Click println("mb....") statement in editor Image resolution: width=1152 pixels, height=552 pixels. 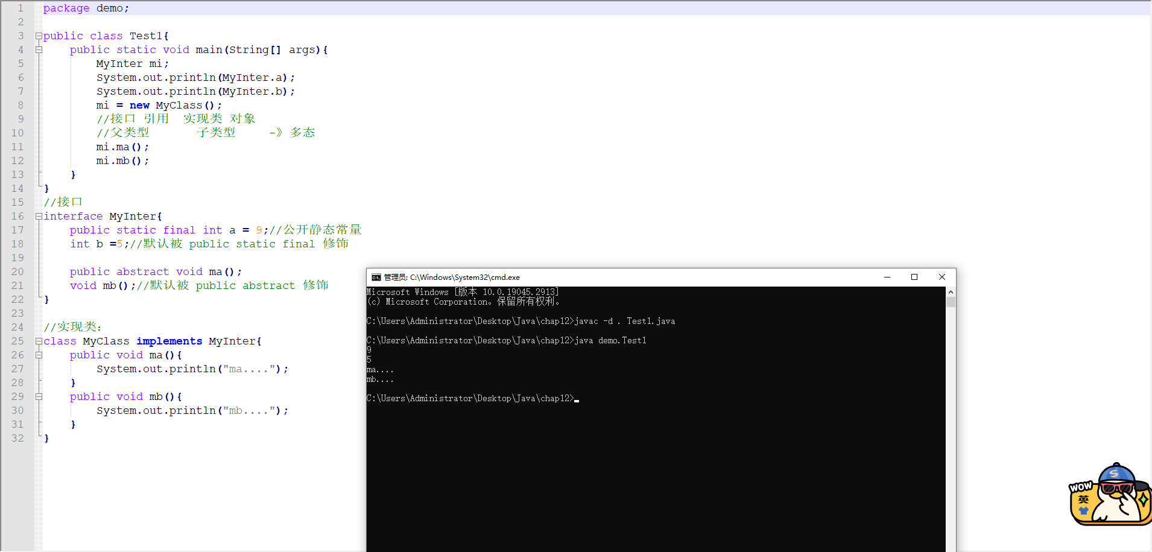192,411
